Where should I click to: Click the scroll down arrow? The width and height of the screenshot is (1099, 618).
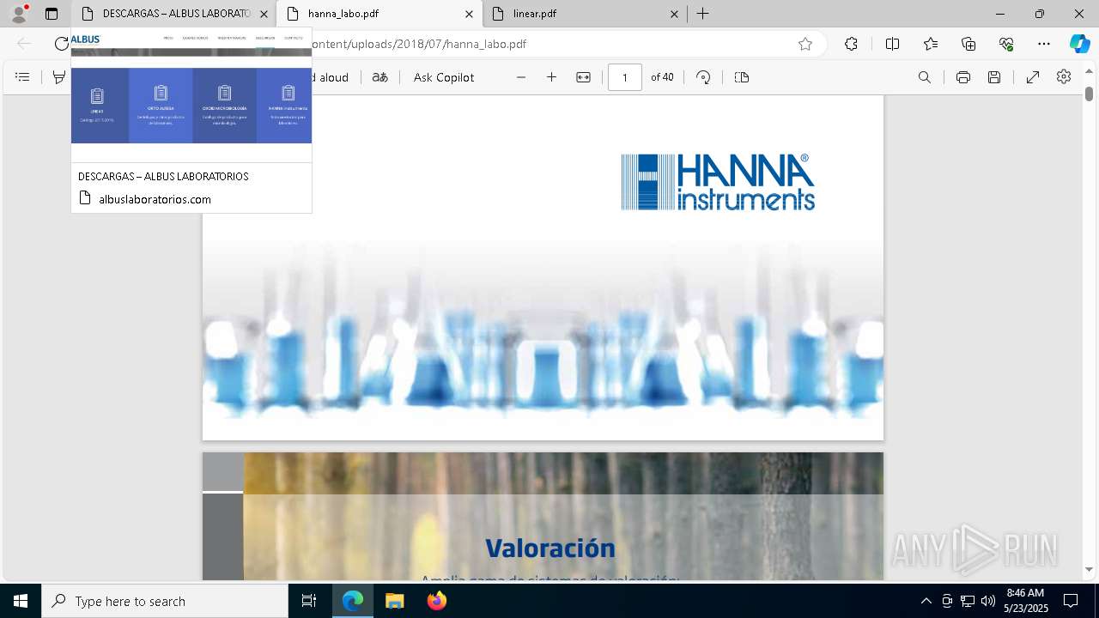click(x=1089, y=569)
